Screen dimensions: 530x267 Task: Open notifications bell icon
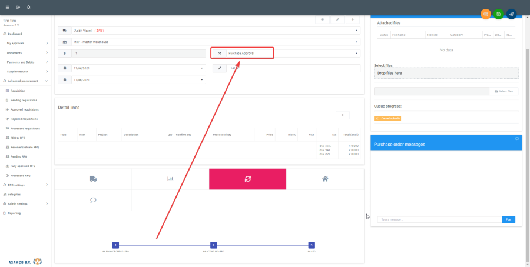coord(29,7)
